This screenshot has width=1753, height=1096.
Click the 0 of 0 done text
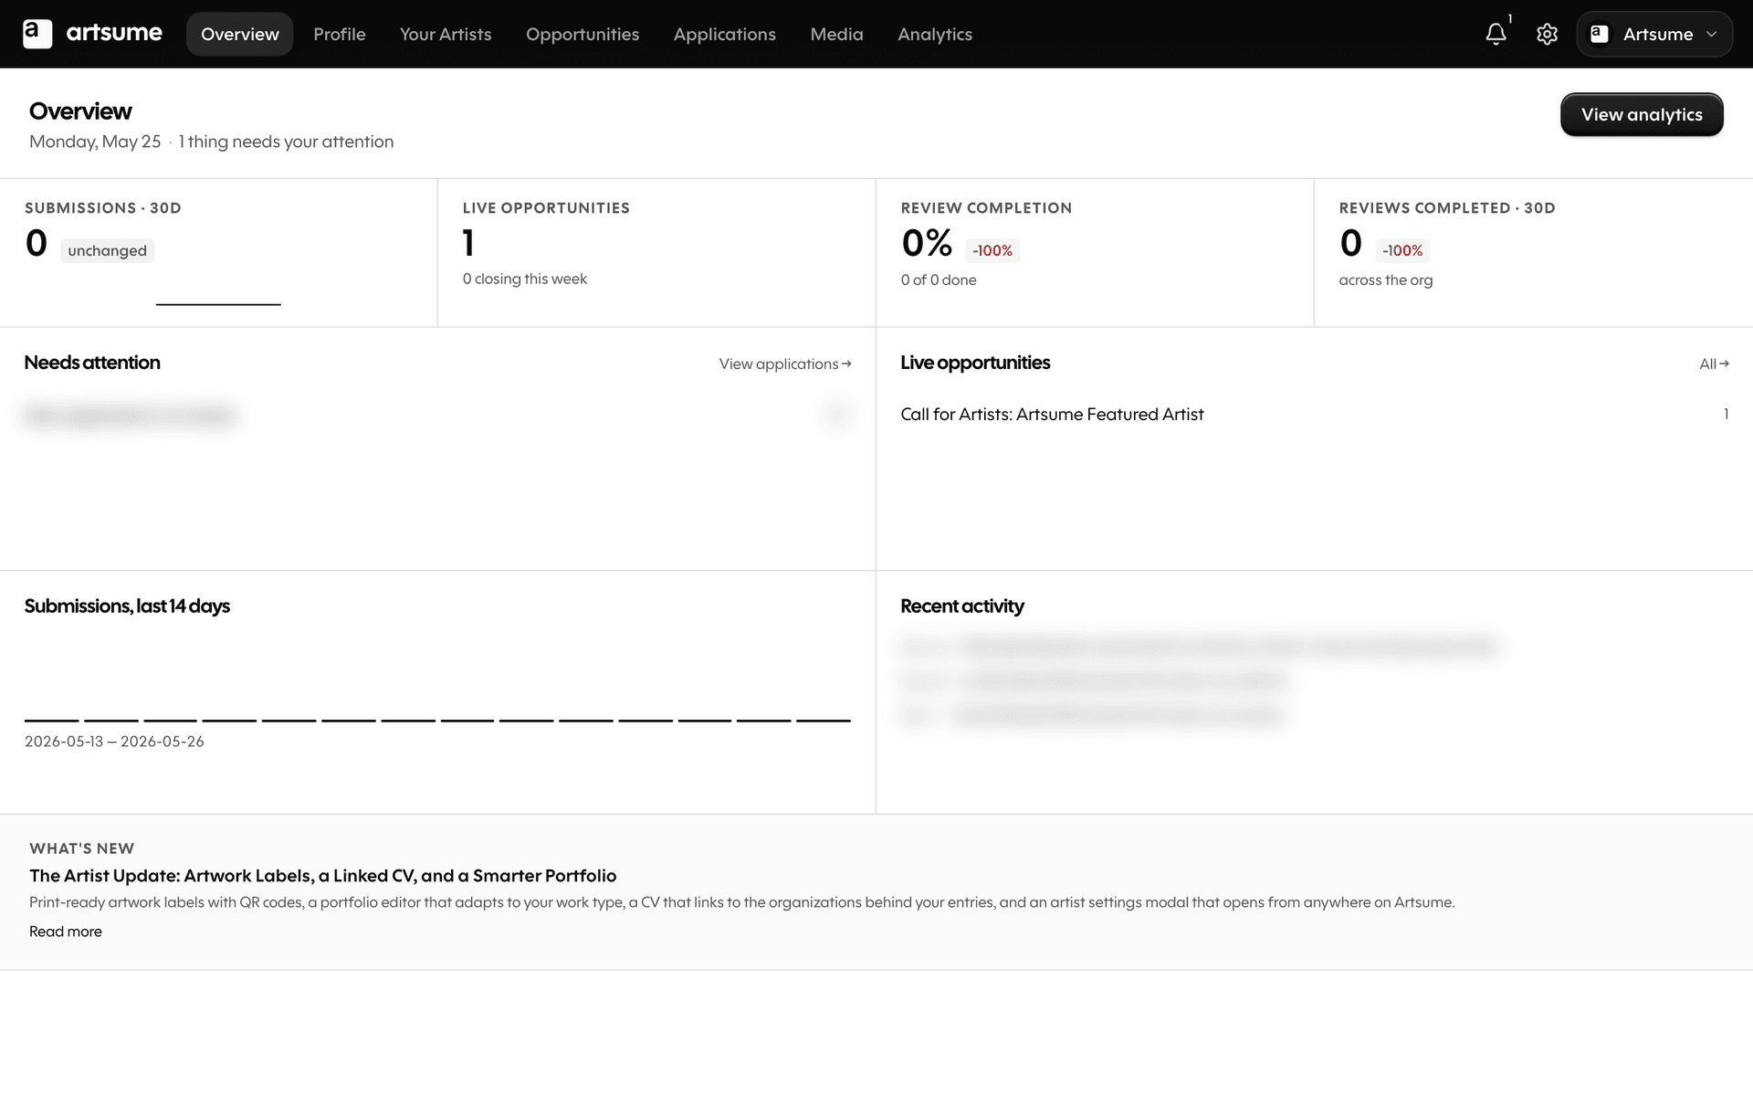(x=939, y=280)
